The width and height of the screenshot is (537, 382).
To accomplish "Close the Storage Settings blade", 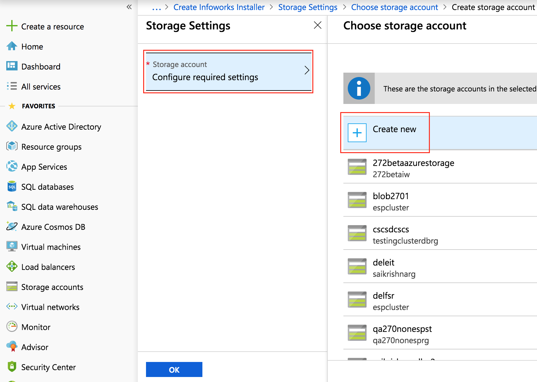I will [x=318, y=25].
